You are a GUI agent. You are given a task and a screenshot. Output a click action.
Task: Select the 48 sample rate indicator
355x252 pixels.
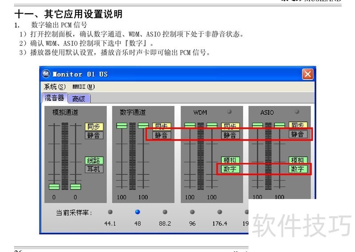pos(138,212)
